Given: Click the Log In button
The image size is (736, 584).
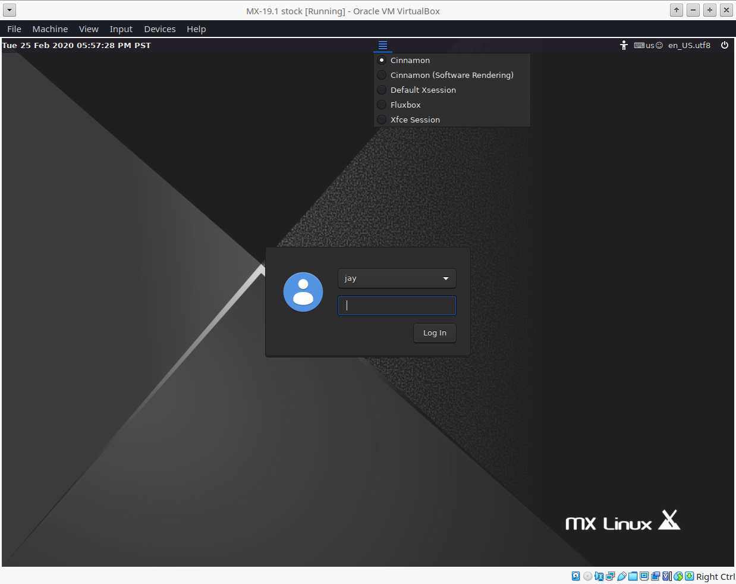Looking at the screenshot, I should click(435, 333).
